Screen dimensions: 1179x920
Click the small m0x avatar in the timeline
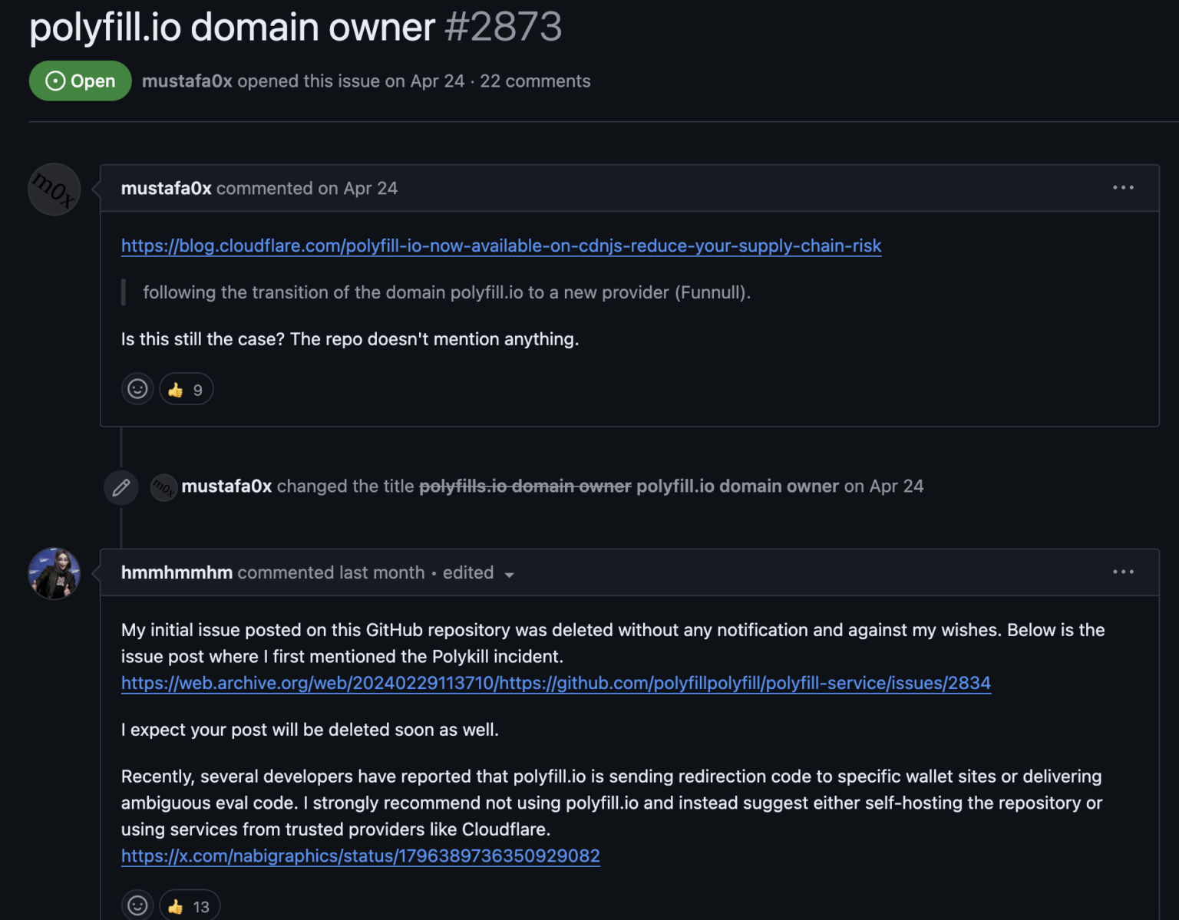(x=163, y=486)
